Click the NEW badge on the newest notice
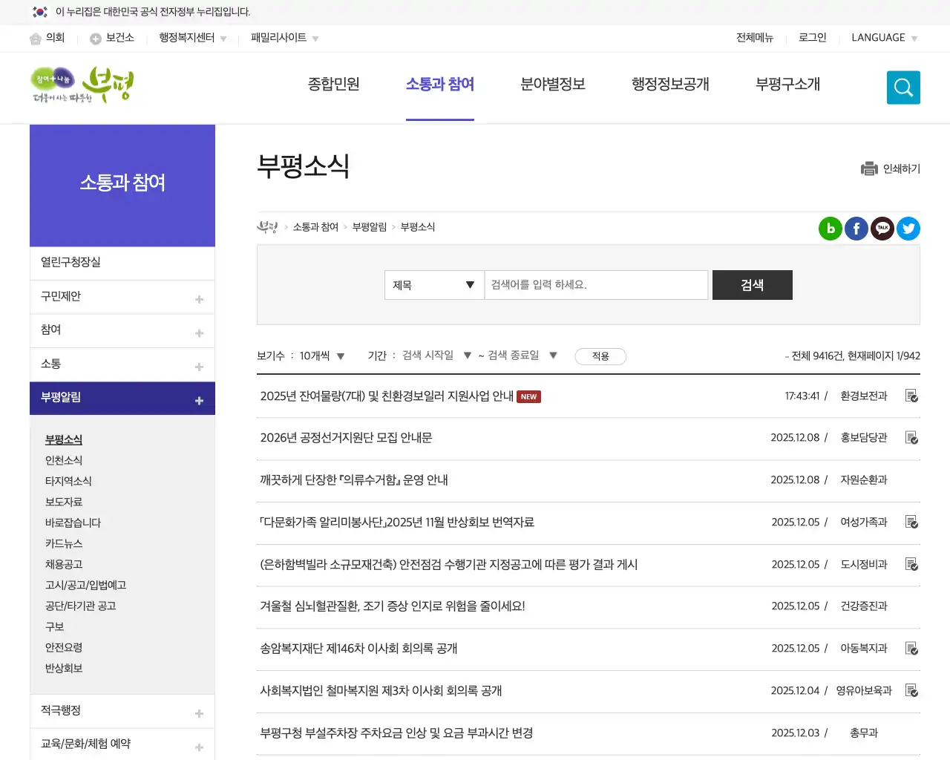 click(x=528, y=396)
